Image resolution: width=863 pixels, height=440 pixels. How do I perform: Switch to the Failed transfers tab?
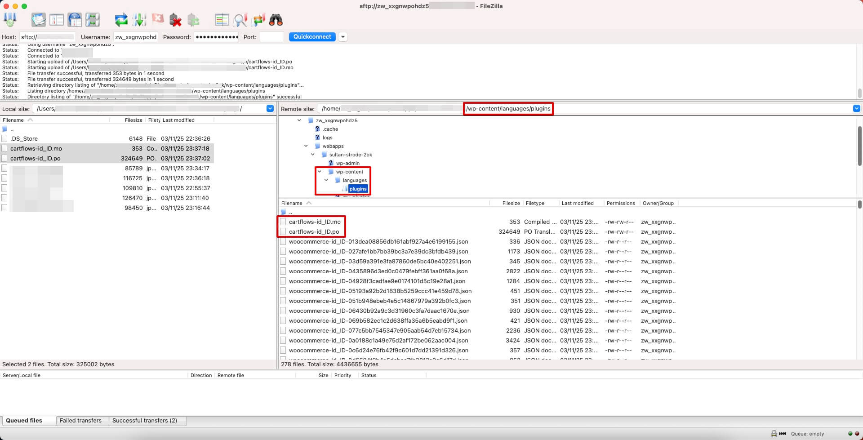tap(82, 420)
